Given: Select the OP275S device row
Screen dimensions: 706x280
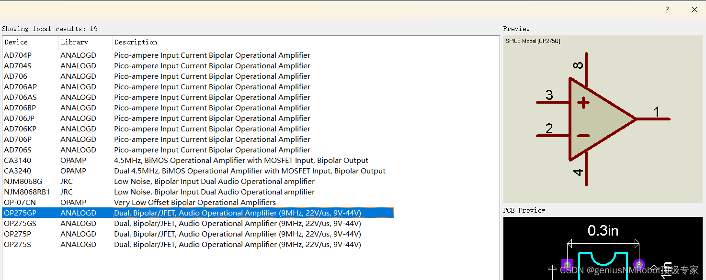Looking at the screenshot, I should coord(198,245).
